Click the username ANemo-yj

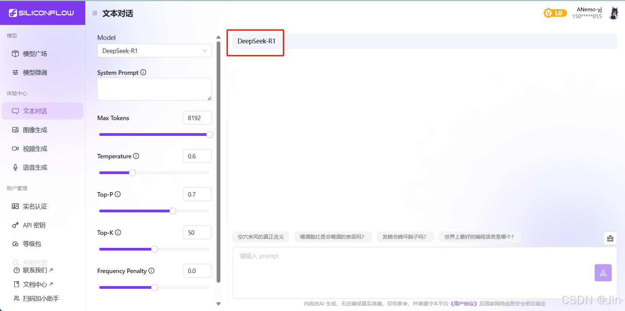[x=589, y=9]
